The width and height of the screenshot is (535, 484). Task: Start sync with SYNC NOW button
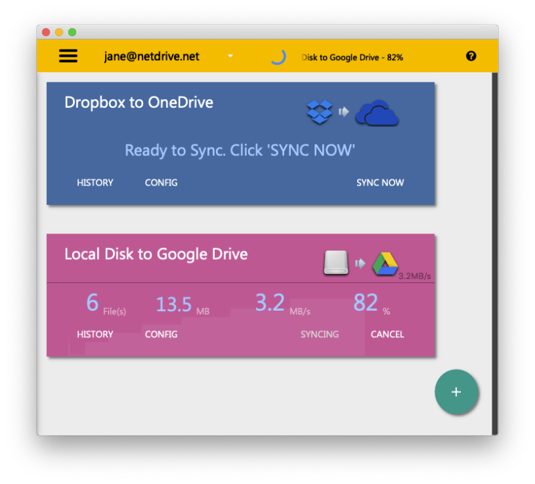click(x=380, y=183)
